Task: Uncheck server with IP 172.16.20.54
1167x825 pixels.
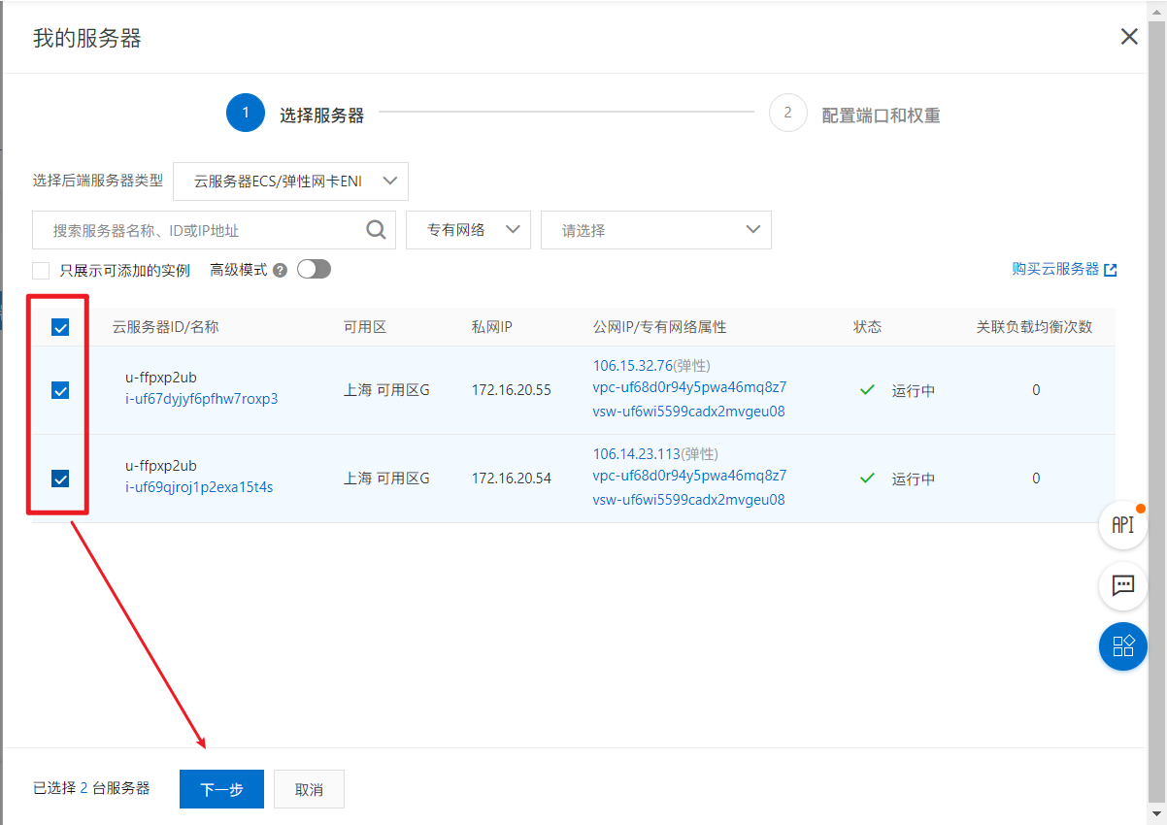Action: coord(60,478)
